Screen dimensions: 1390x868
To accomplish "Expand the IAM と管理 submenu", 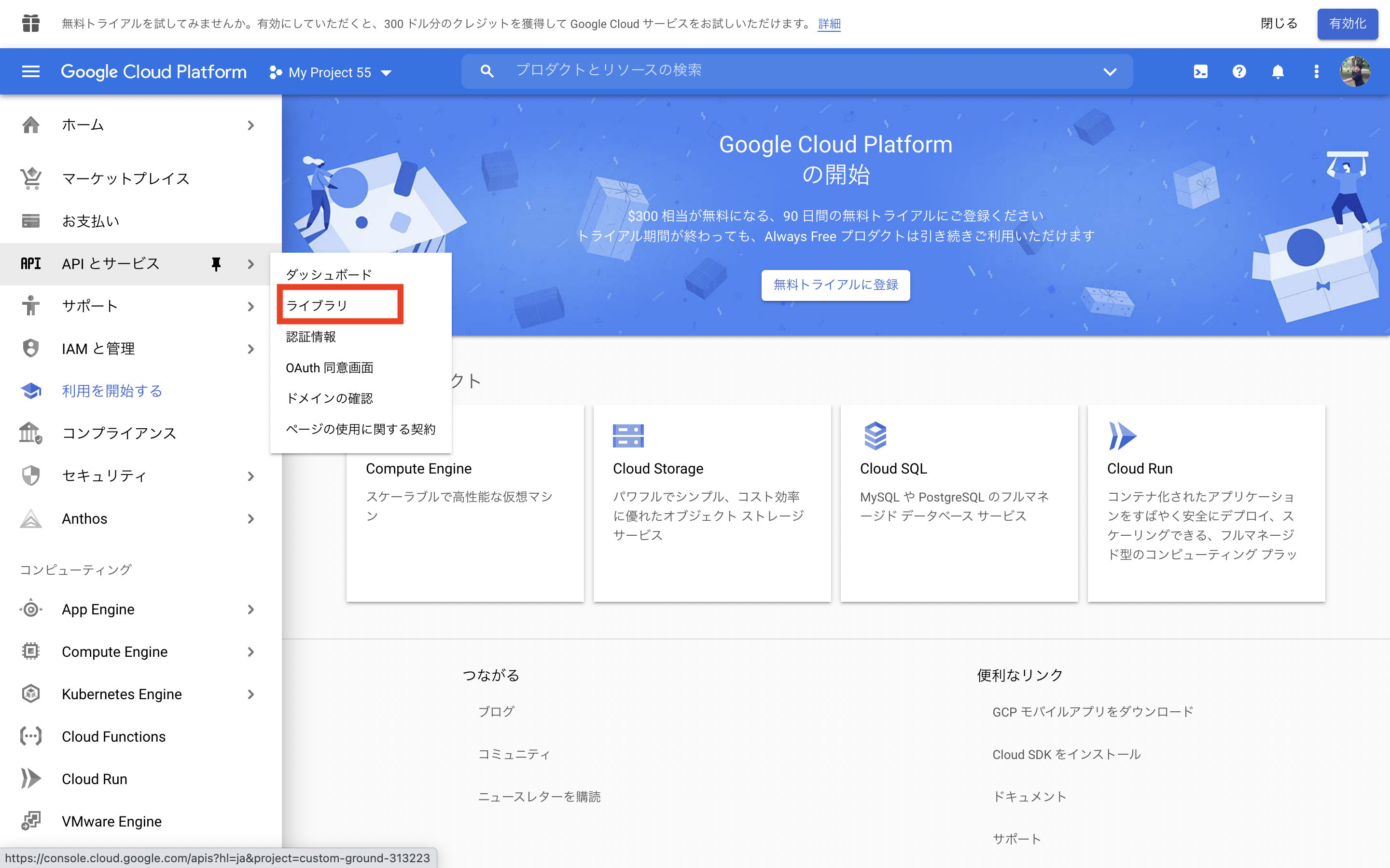I will [251, 349].
